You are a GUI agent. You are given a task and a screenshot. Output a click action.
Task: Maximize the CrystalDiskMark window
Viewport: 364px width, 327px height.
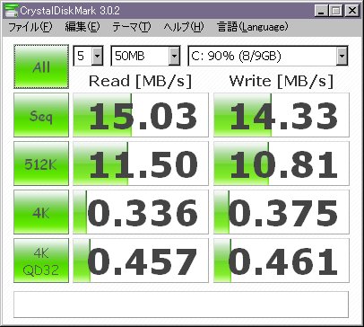coord(336,11)
